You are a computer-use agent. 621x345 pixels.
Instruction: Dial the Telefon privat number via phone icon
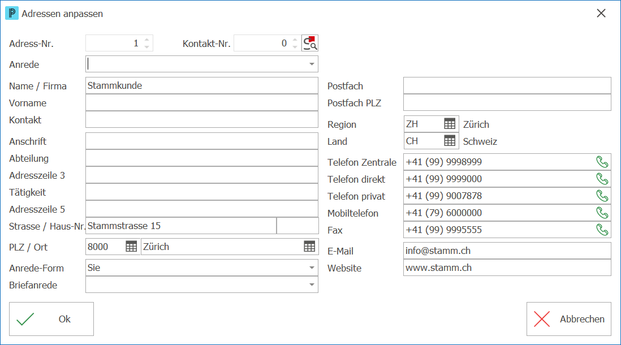[602, 196]
